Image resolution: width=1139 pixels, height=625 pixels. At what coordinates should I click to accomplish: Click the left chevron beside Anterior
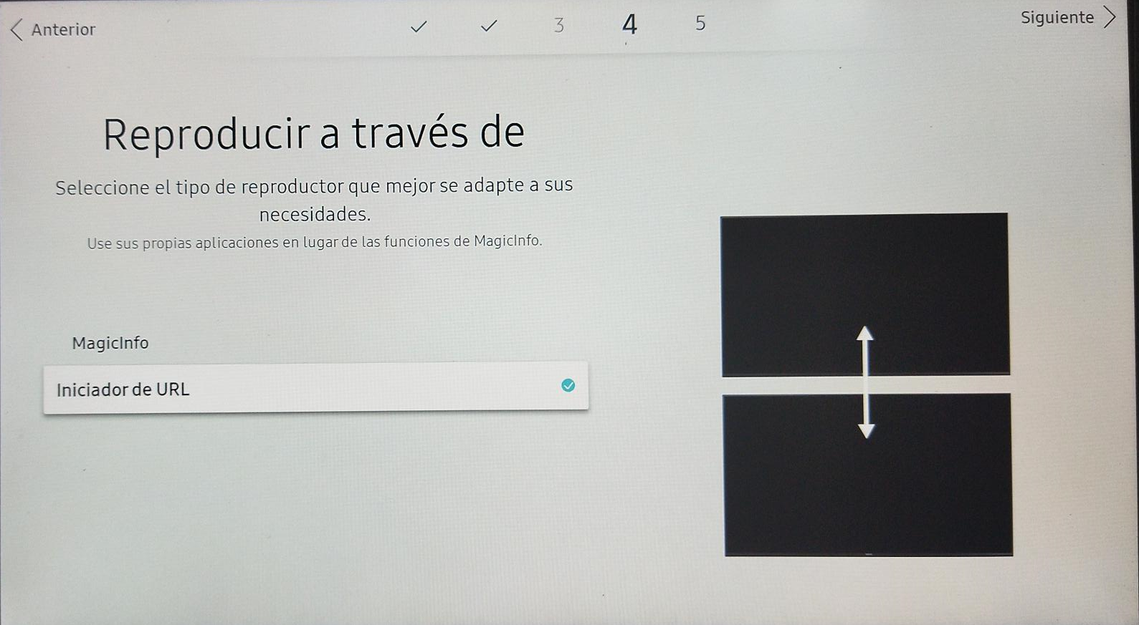tap(16, 30)
